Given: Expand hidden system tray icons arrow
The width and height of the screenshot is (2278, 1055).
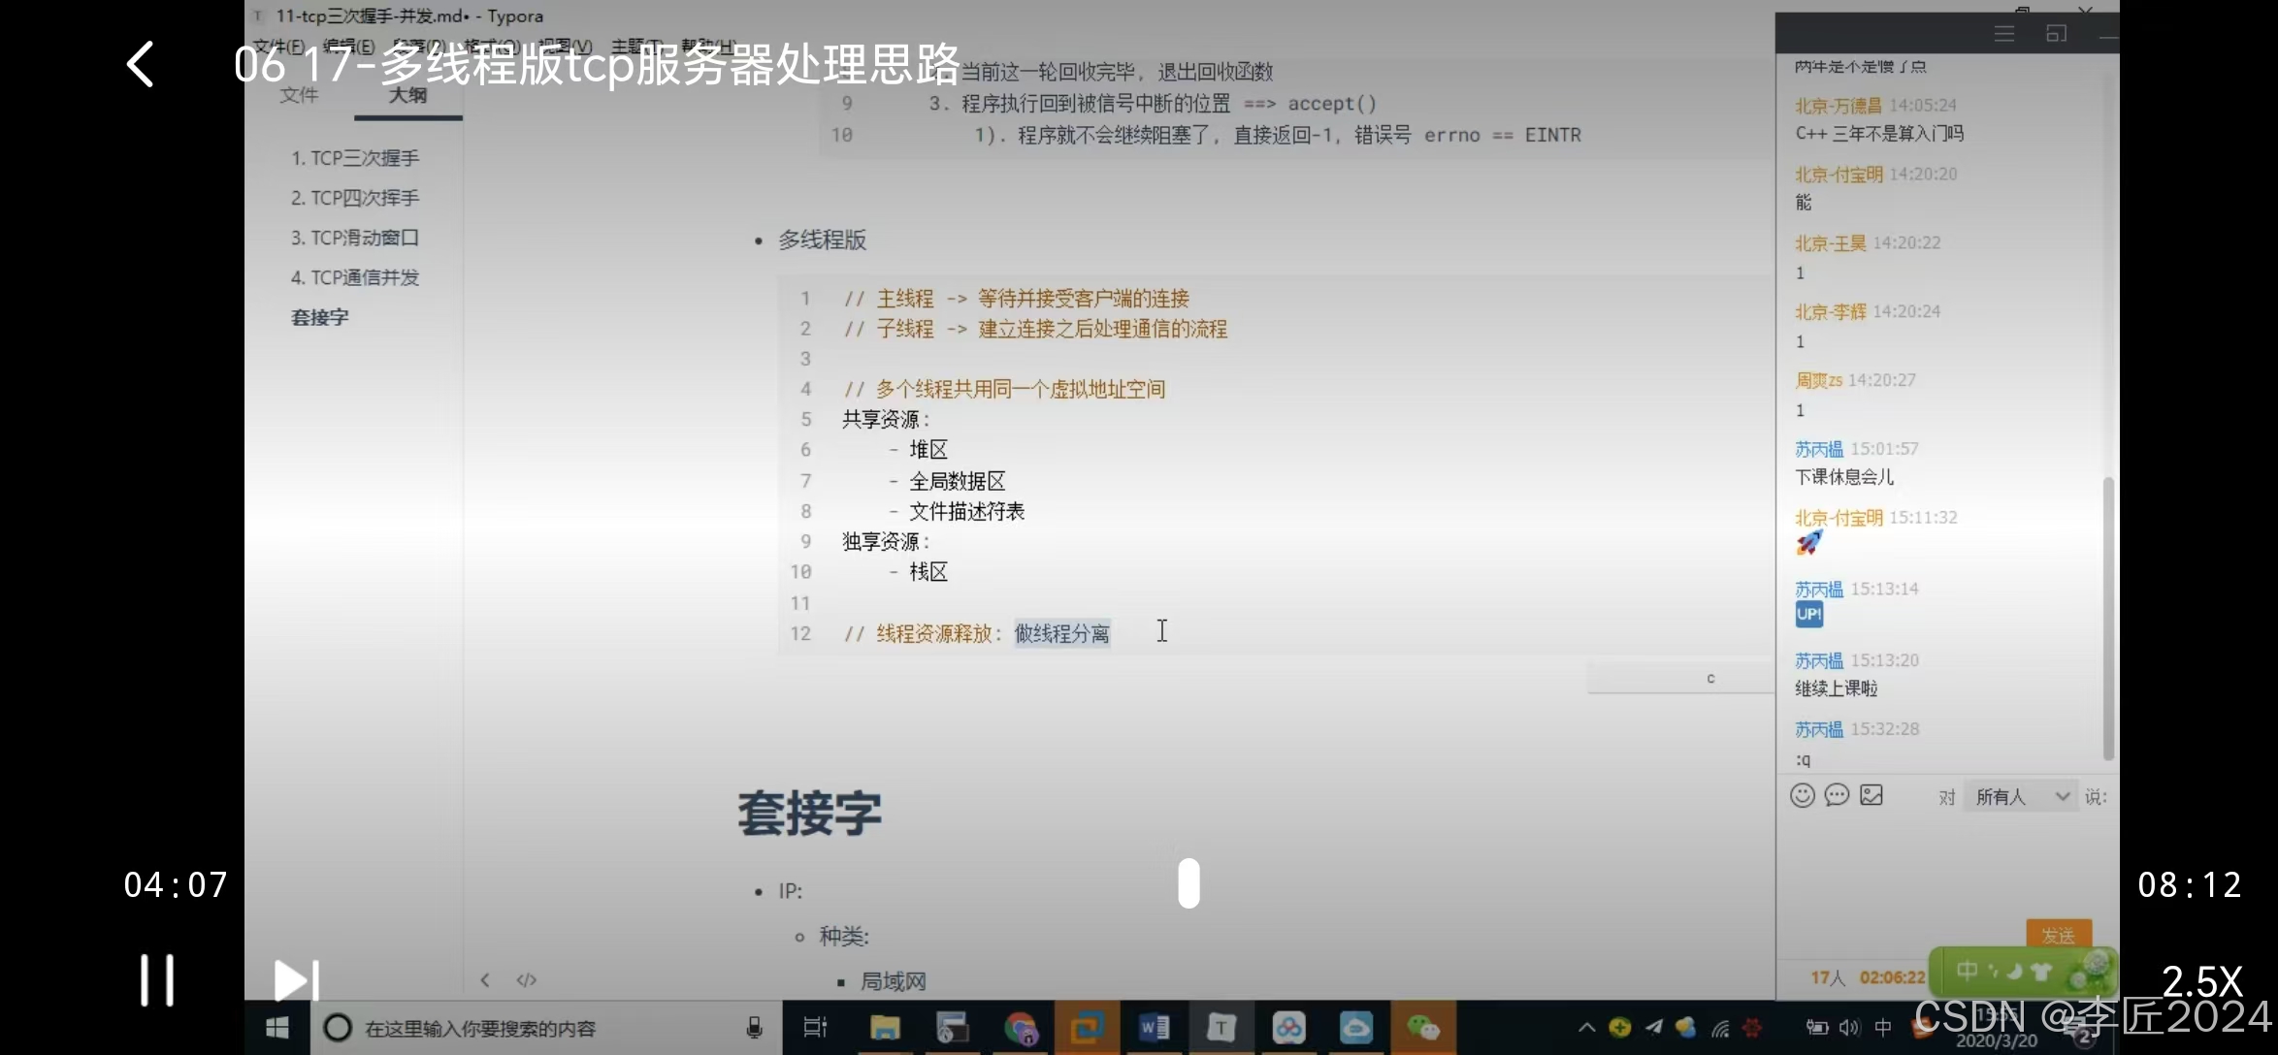Looking at the screenshot, I should pos(1586,1027).
